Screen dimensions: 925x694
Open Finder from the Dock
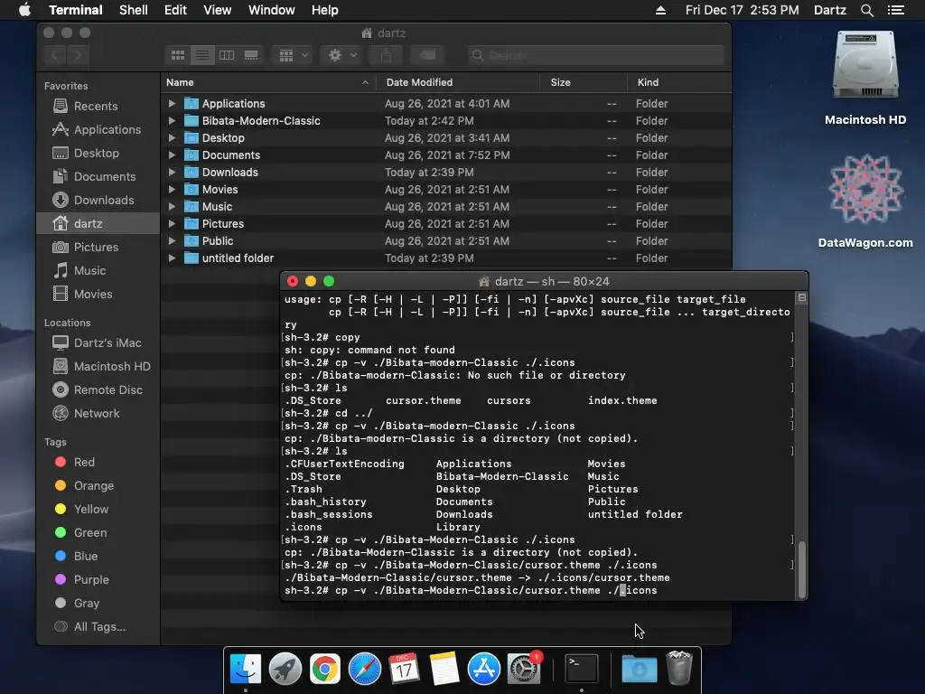pyautogui.click(x=246, y=670)
